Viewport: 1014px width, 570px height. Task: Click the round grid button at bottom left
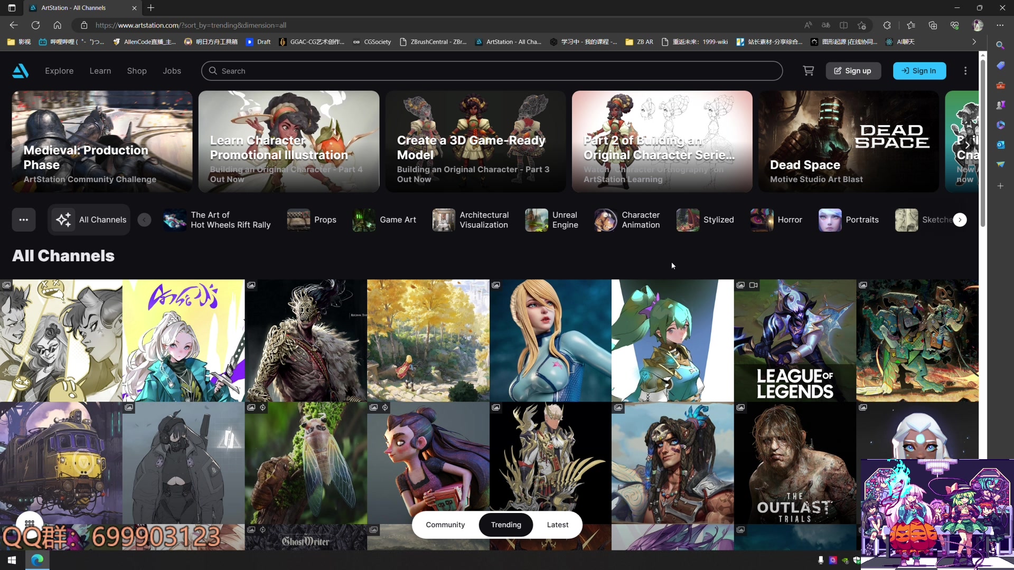(x=30, y=524)
